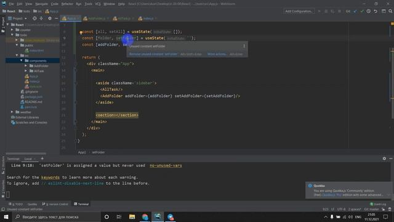Switch to the Terminal Local tab
The width and height of the screenshot is (394, 222).
pos(28,159)
